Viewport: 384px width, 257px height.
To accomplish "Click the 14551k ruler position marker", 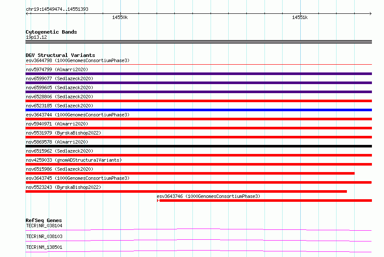I will (x=300, y=17).
